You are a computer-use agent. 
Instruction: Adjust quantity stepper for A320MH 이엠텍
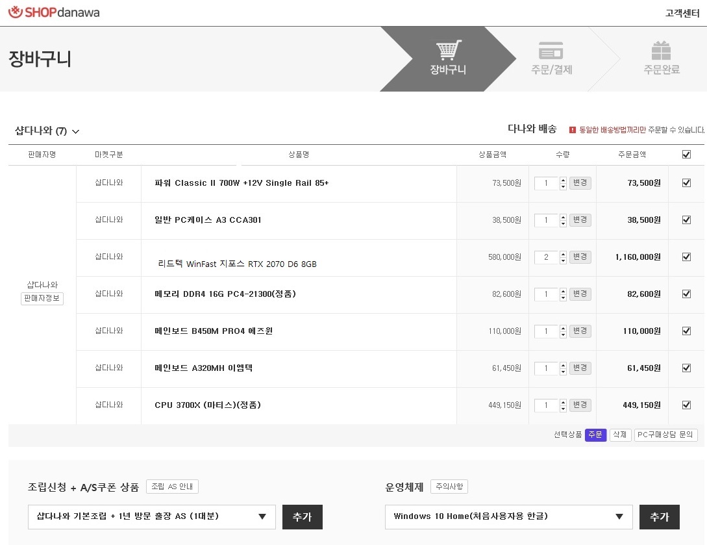tap(563, 368)
